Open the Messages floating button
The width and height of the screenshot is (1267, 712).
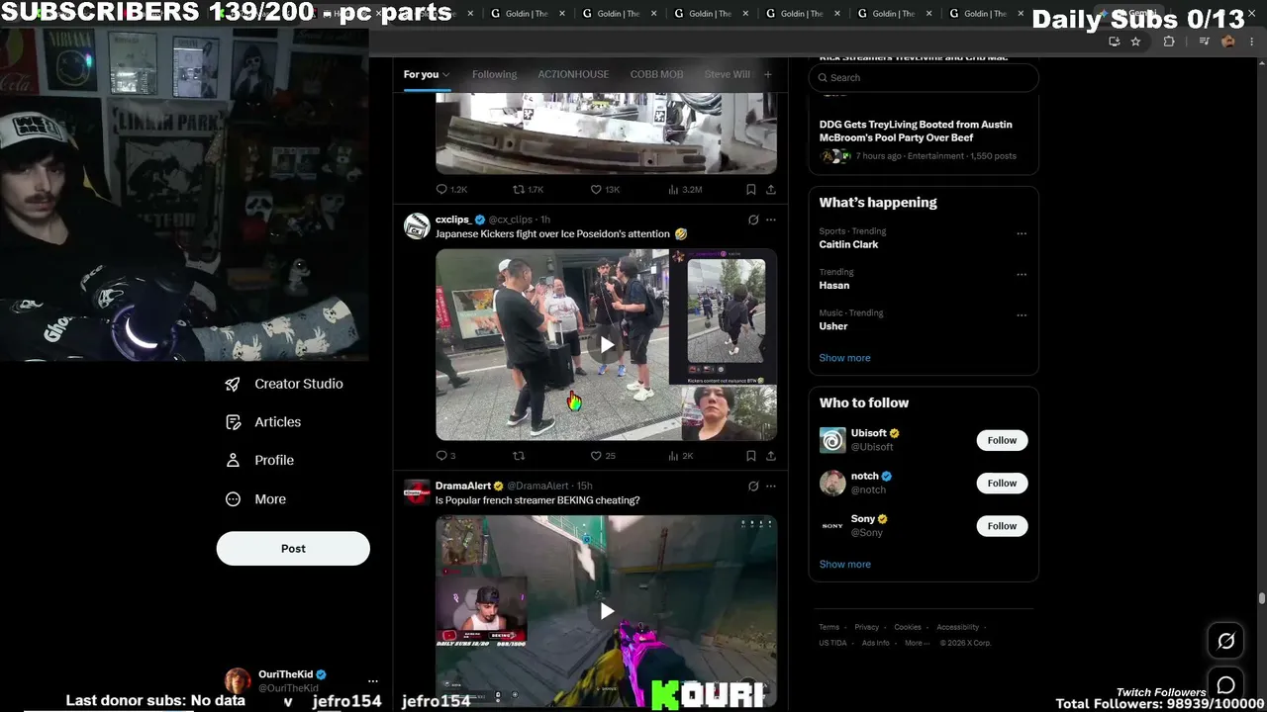tap(1225, 685)
